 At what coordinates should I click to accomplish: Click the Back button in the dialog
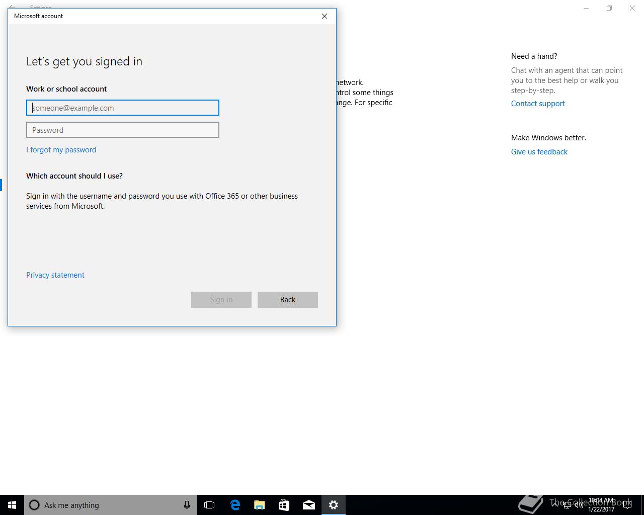288,300
